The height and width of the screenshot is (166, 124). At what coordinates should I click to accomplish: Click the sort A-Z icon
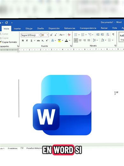click(108, 34)
